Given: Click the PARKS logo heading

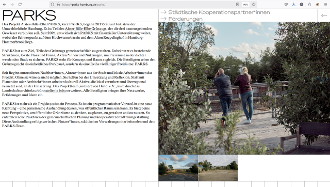Looking at the screenshot, I should pos(29,15).
